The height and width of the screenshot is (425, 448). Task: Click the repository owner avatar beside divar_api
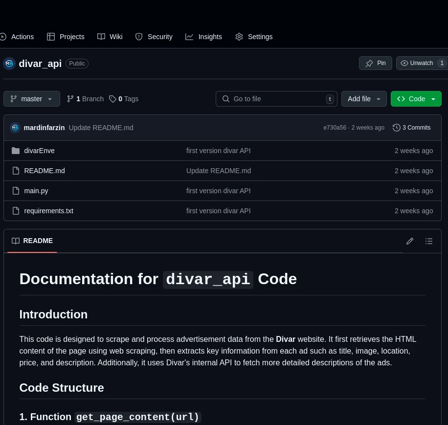point(9,64)
